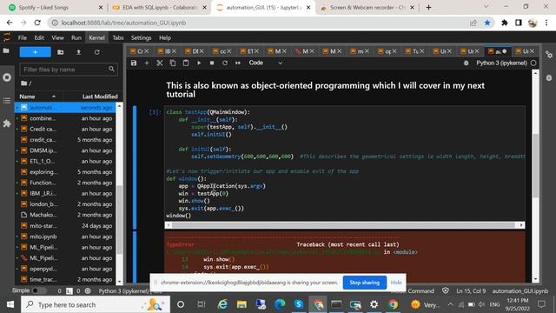Image resolution: width=556 pixels, height=313 pixels.
Task: Open the combine... notebook in file list
Action: [x=65, y=118]
